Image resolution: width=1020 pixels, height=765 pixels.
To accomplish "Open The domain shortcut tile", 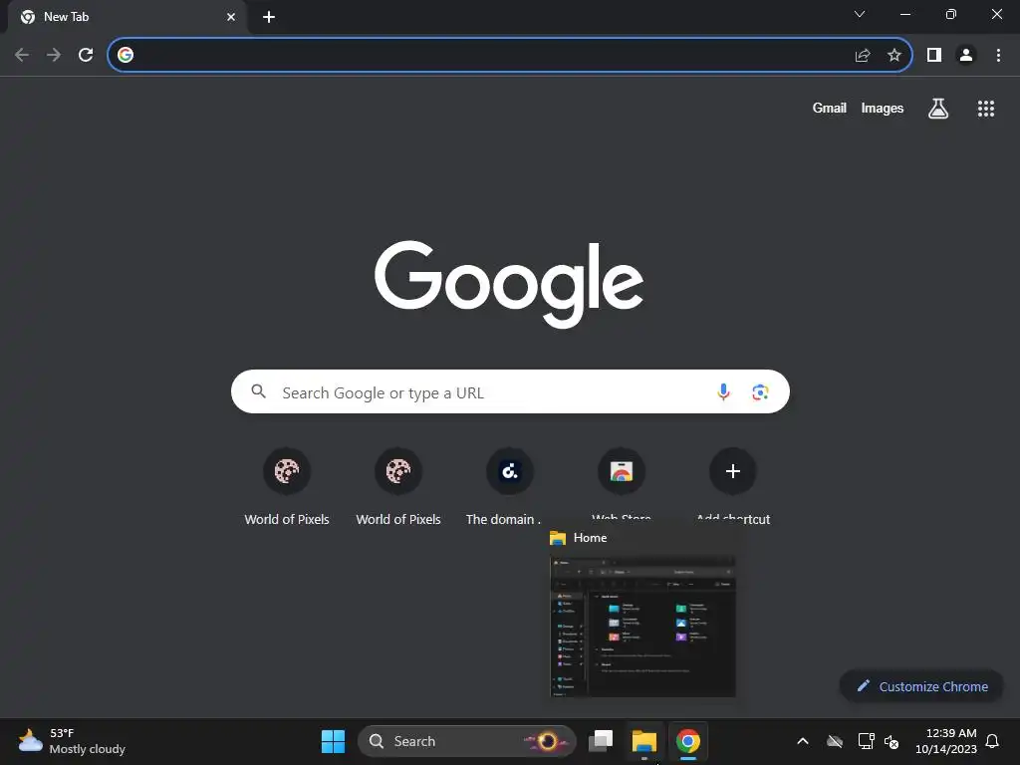I will pos(510,486).
